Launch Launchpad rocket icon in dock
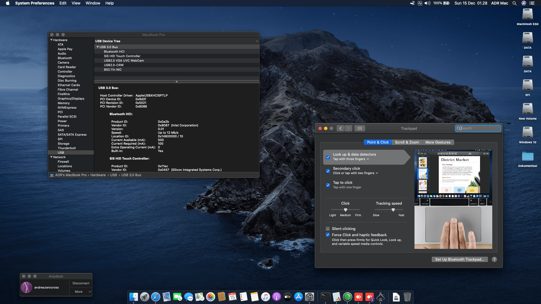 145,297
